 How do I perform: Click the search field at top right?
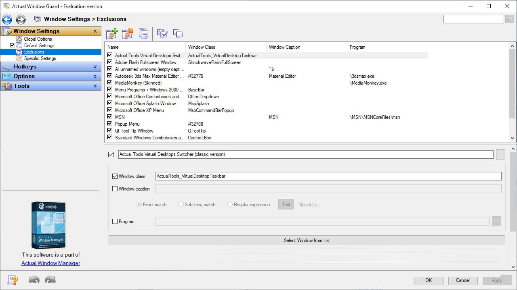click(473, 19)
